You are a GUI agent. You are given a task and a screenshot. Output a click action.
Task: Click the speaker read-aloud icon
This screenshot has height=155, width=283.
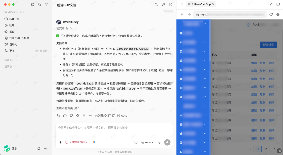point(78,115)
